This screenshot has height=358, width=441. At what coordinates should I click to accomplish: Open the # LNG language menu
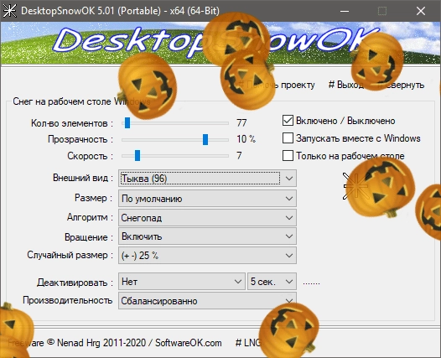[248, 343]
